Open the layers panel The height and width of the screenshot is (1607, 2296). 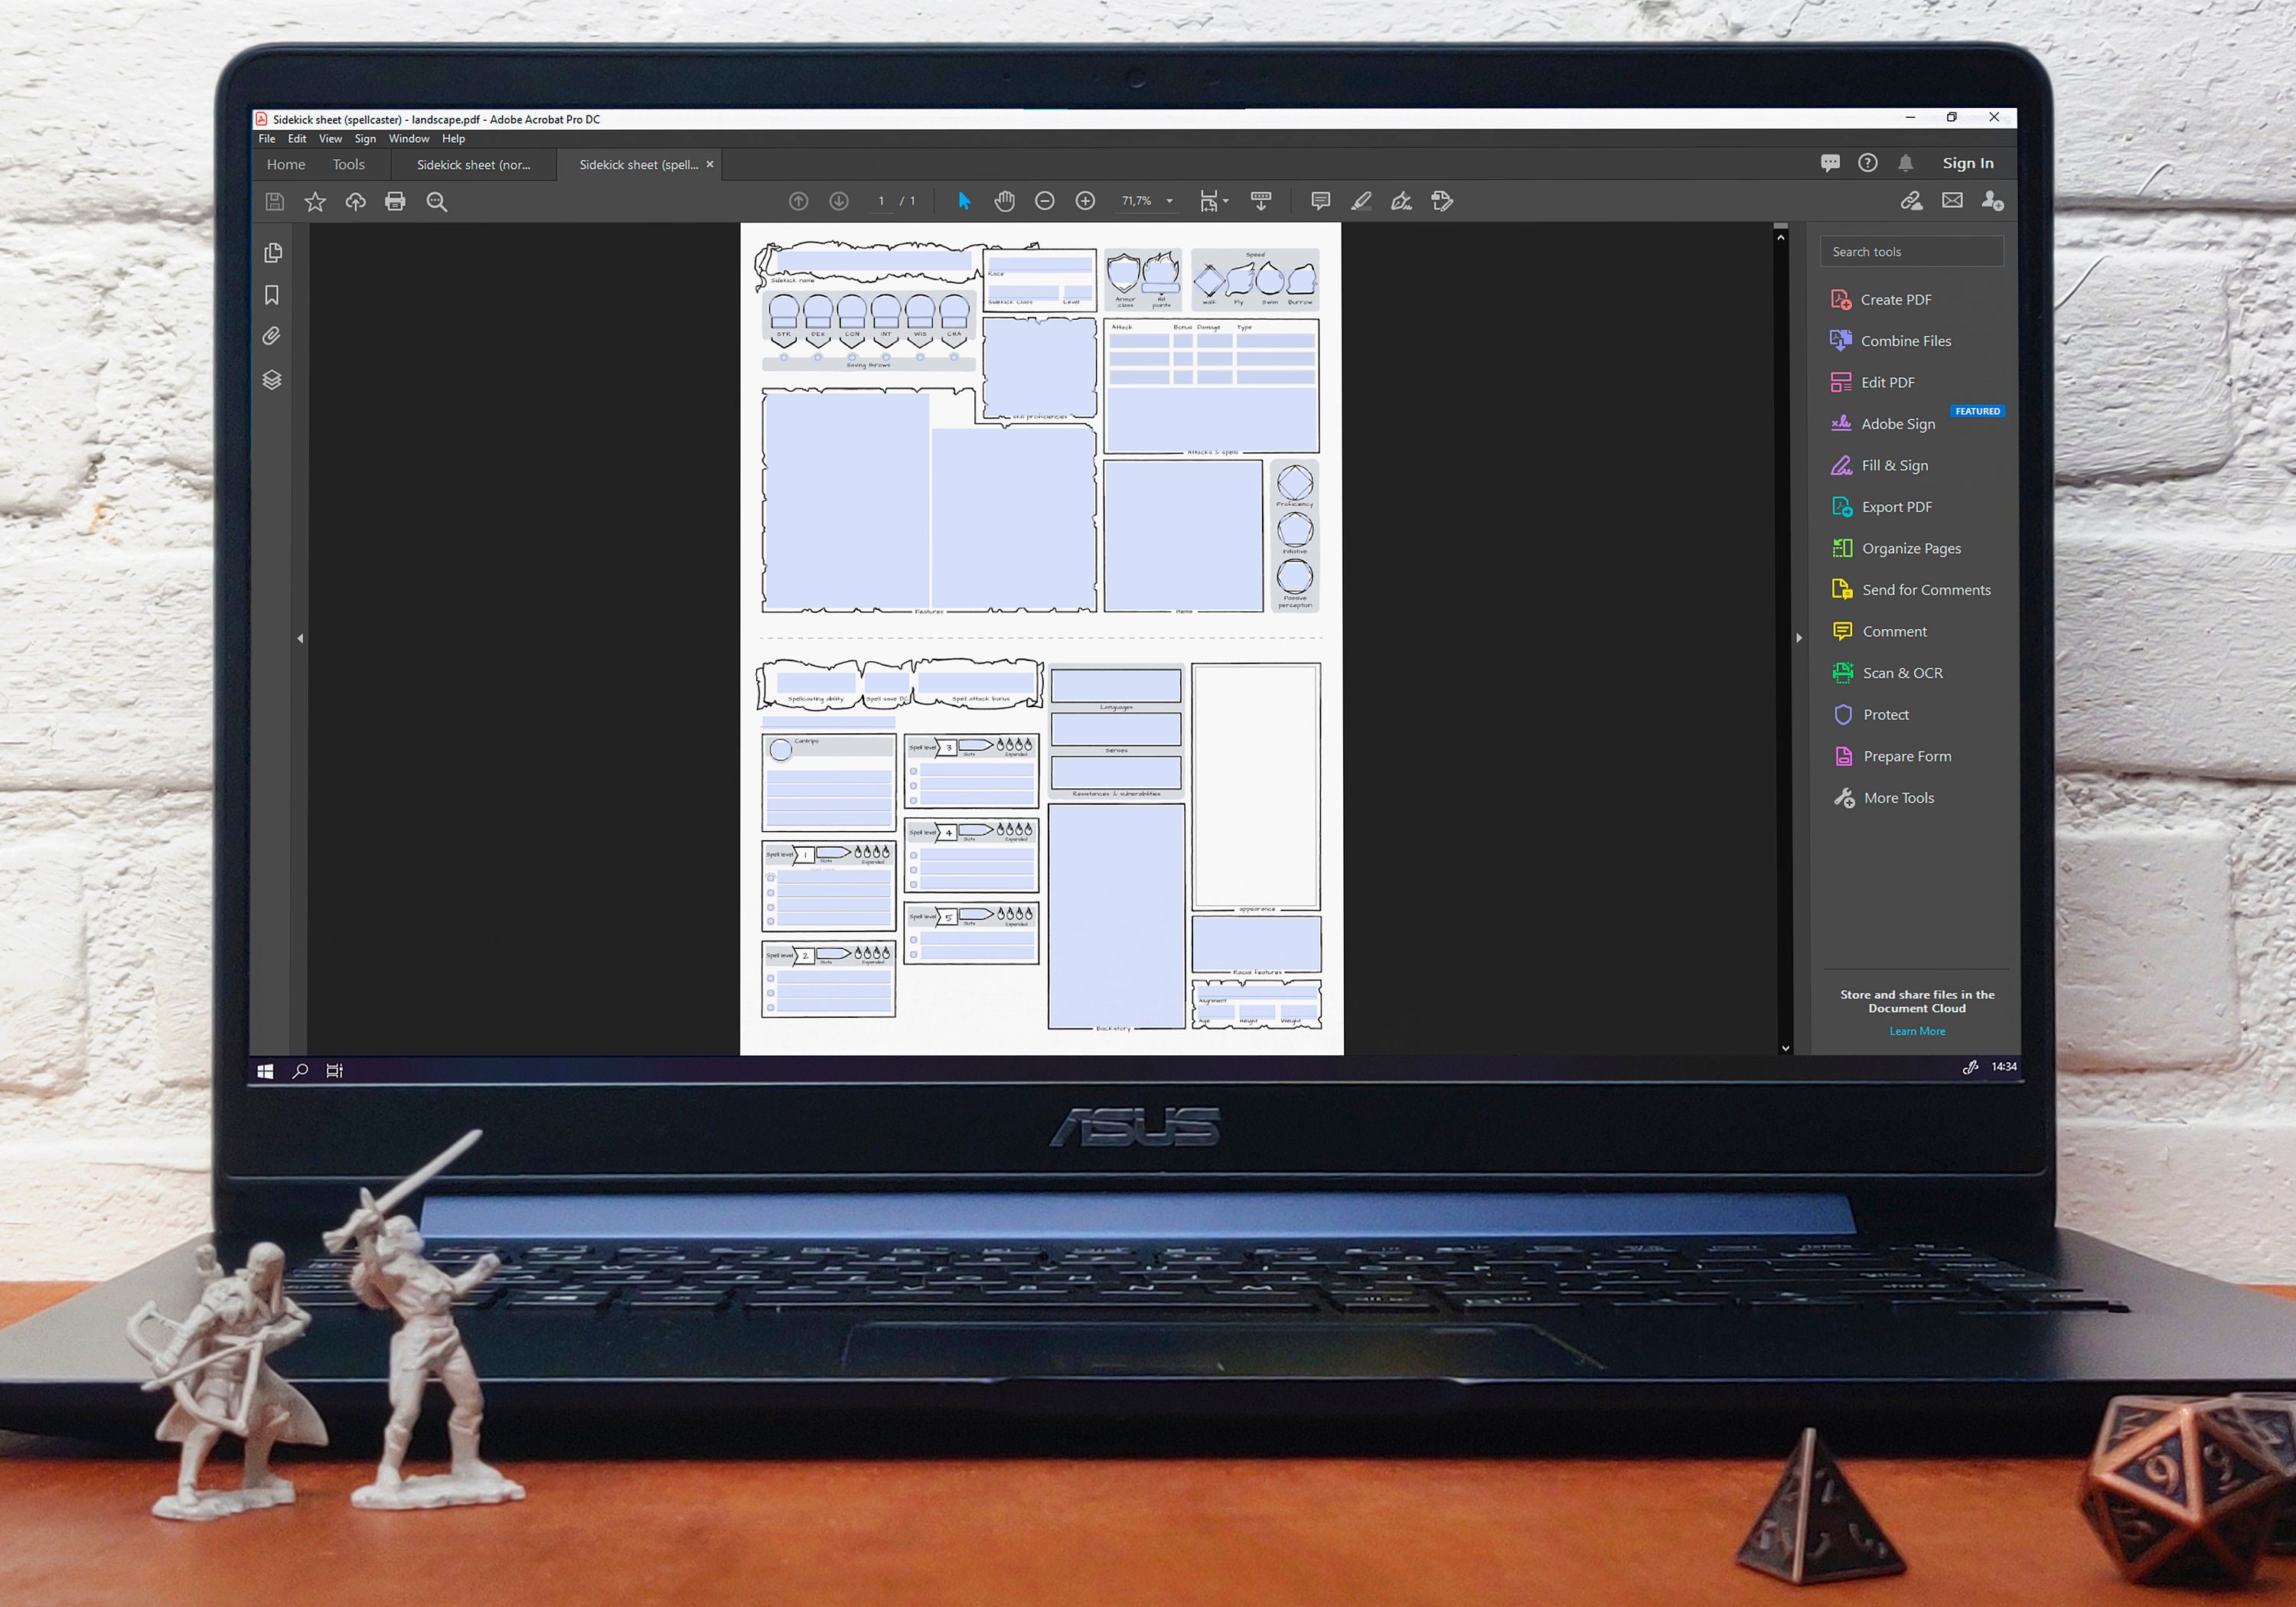click(272, 380)
